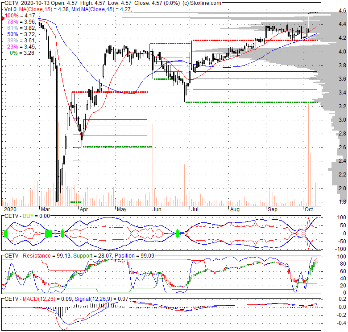Viewport: 348px width, 332px height.
Task: Click the blue Signal(12,26,9) = 0.07 label
Action: click(x=101, y=299)
